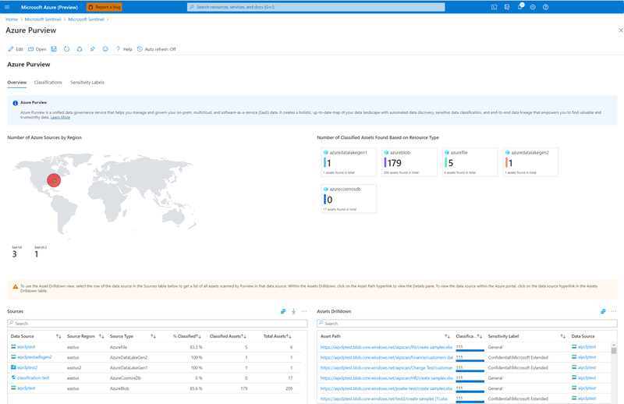Click the share workbook icon
The width and height of the screenshot is (624, 404).
[80, 49]
